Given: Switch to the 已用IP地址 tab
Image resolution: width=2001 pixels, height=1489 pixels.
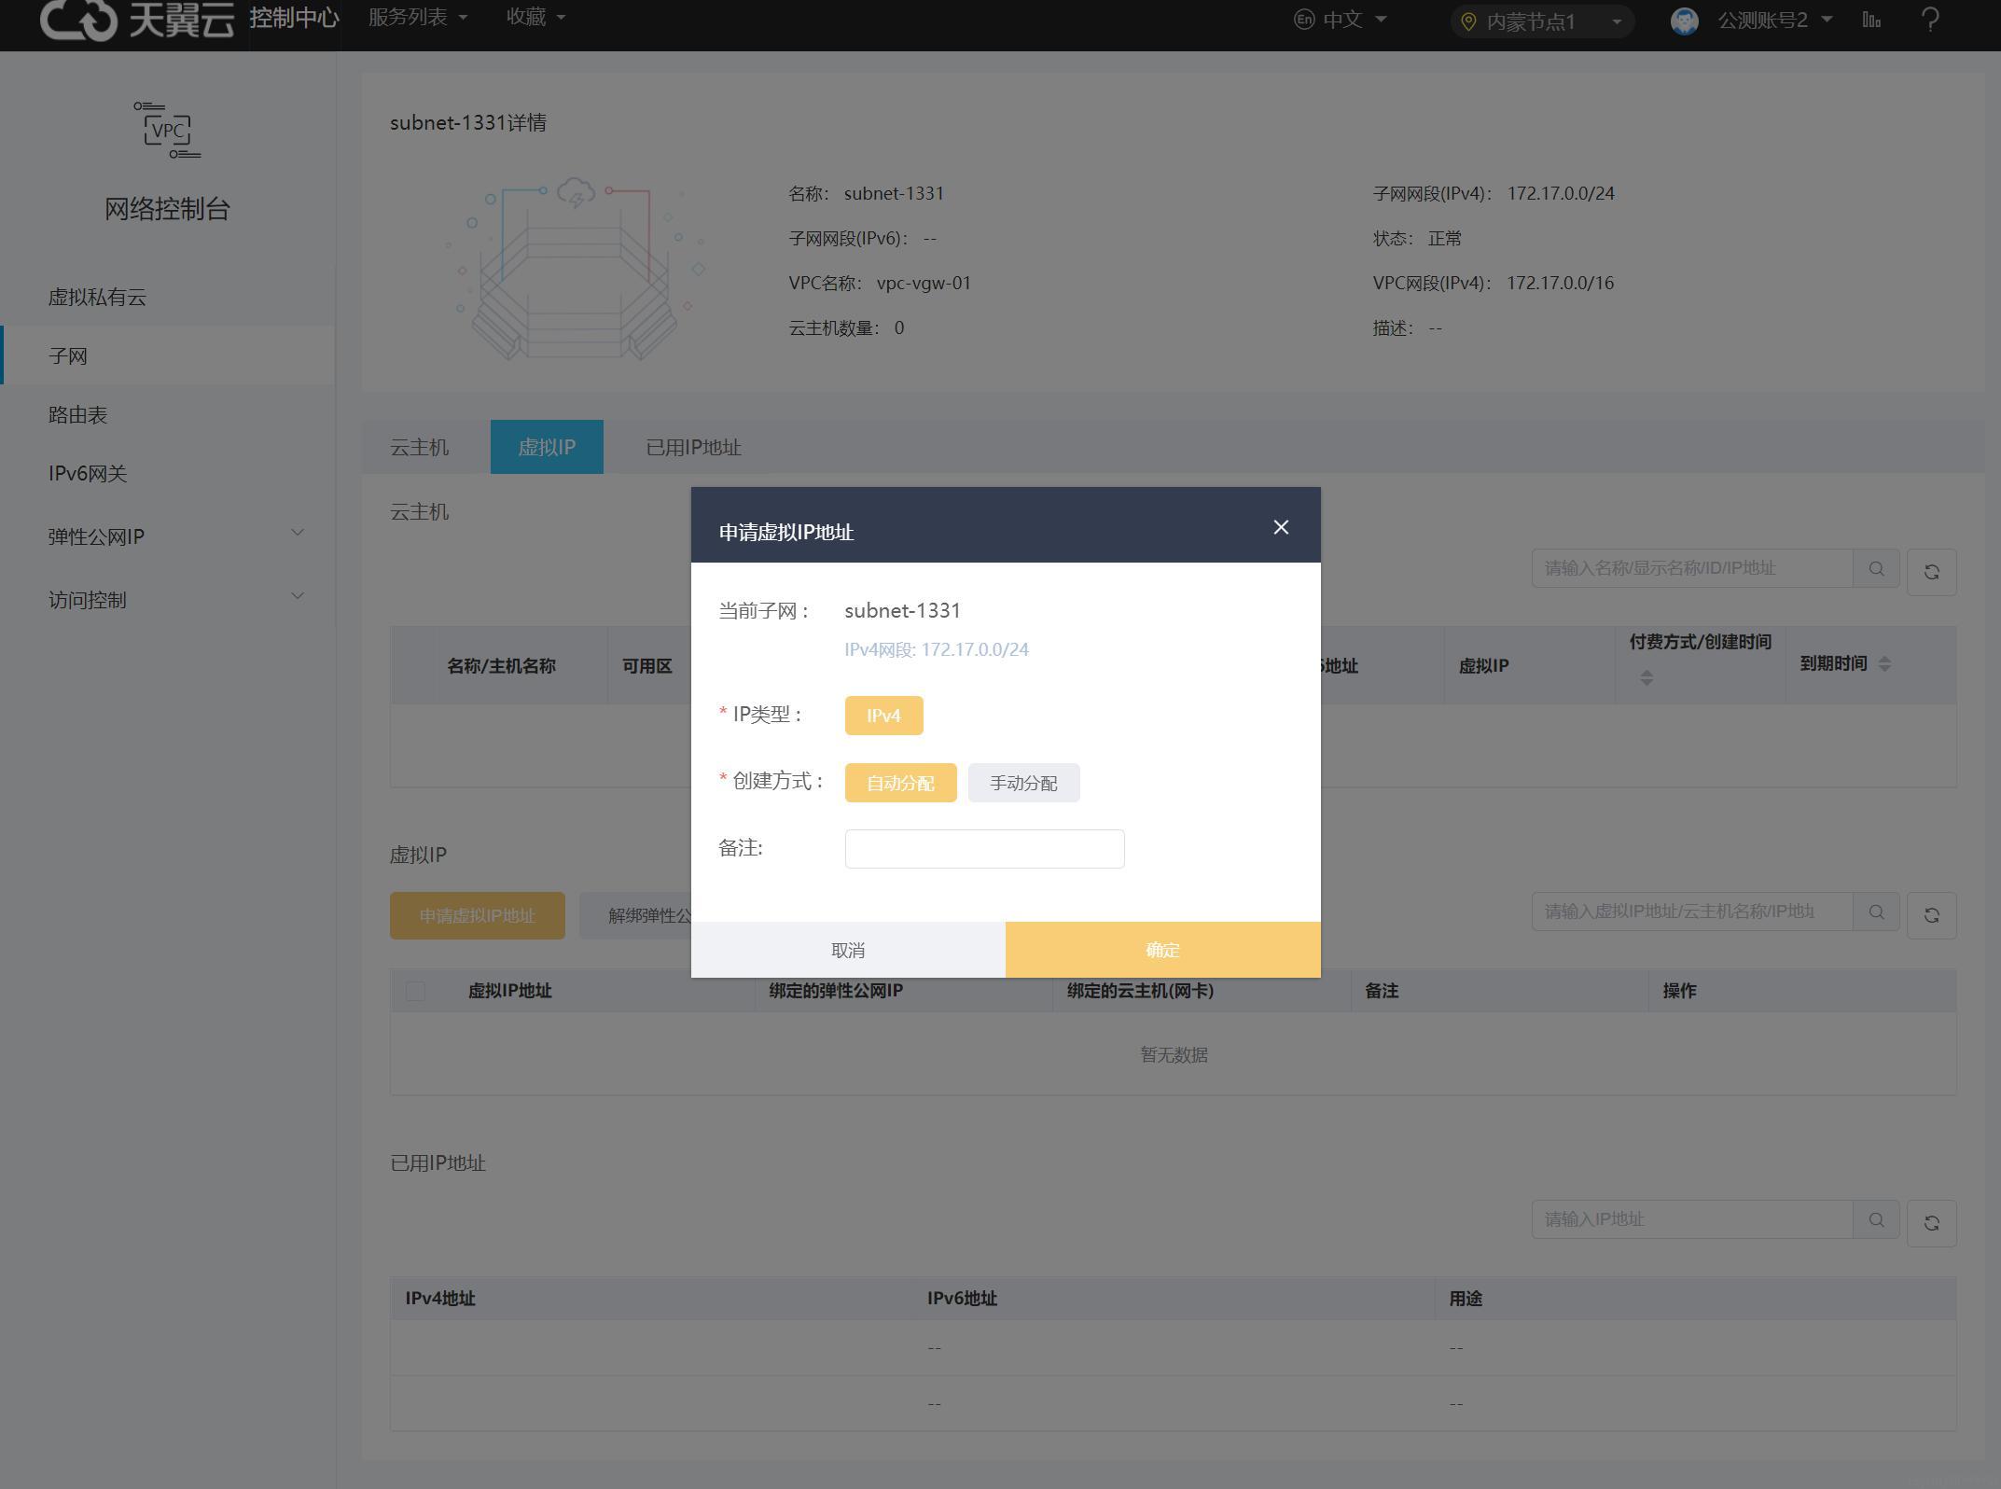Looking at the screenshot, I should [x=693, y=447].
